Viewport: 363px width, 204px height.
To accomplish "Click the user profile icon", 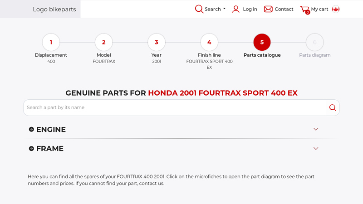I will [x=235, y=9].
